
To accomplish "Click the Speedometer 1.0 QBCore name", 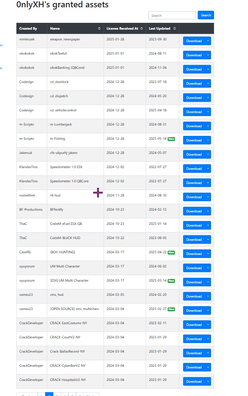I will coord(69,181).
